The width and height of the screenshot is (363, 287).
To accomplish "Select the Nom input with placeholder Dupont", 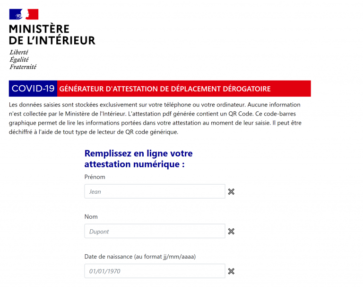I will point(155,231).
